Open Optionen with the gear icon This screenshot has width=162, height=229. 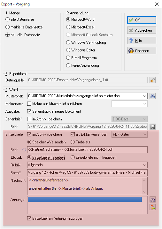pos(142,51)
